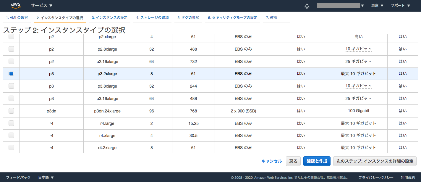
Task: Click the キャンセル link
Action: [271, 161]
